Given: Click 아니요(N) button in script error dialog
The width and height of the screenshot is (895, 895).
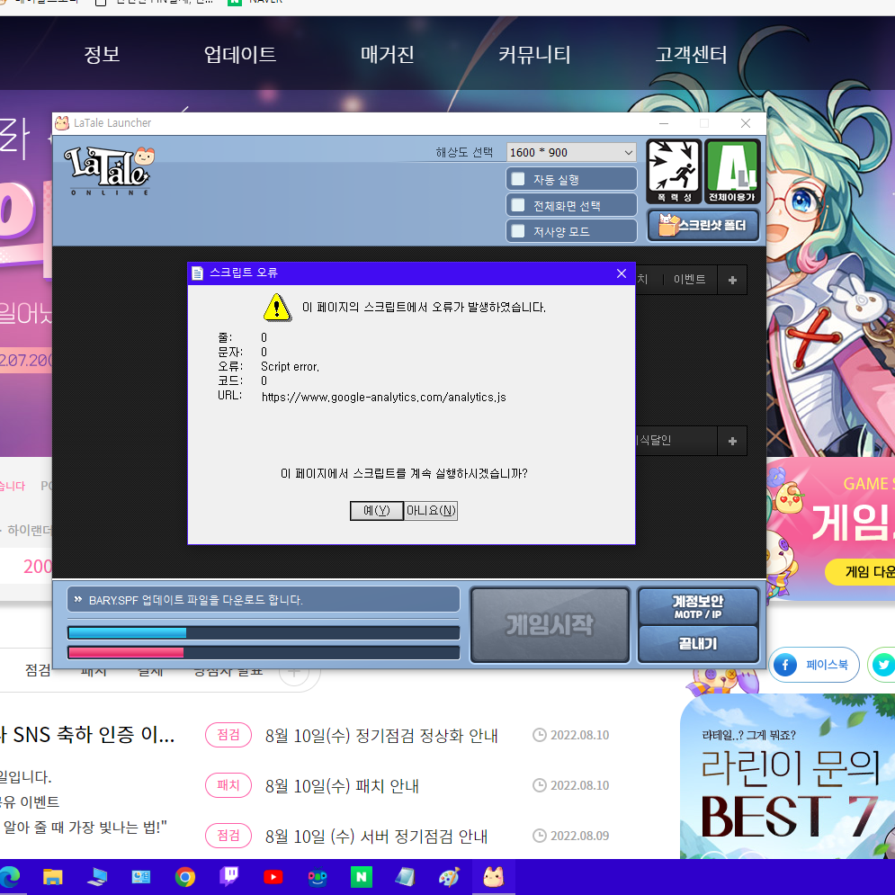Looking at the screenshot, I should tap(431, 510).
